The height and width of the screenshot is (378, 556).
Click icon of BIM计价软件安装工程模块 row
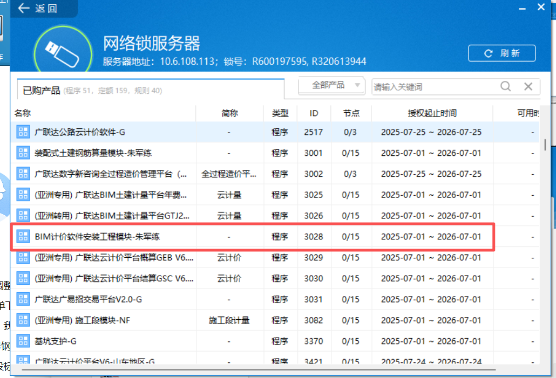click(x=23, y=236)
